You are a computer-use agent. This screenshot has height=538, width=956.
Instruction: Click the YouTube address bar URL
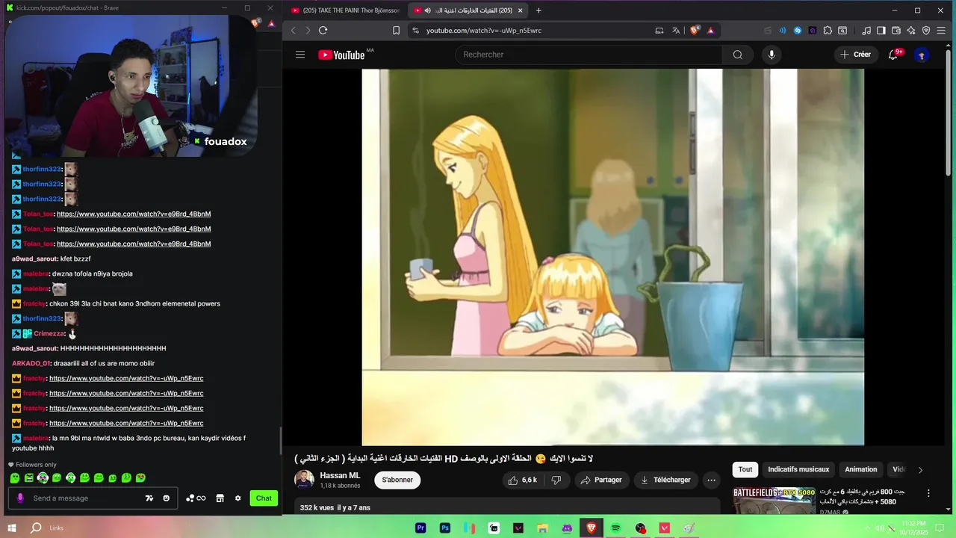click(x=484, y=31)
